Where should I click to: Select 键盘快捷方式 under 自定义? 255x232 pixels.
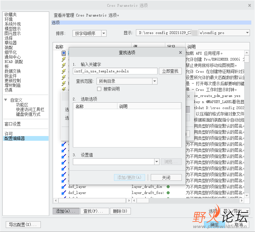[x=28, y=114]
